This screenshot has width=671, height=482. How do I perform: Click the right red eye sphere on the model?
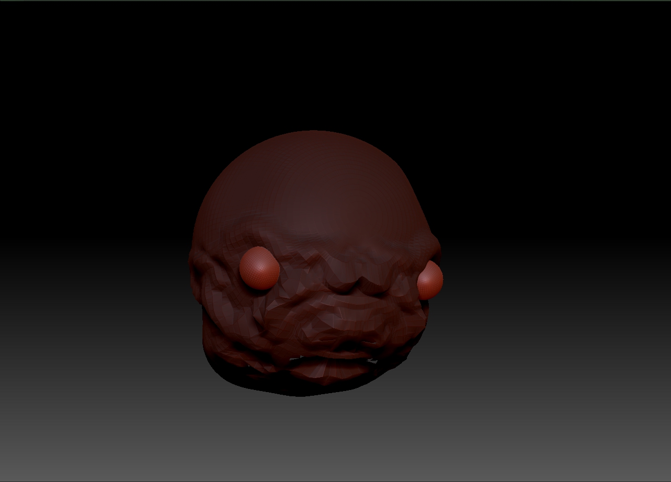430,280
